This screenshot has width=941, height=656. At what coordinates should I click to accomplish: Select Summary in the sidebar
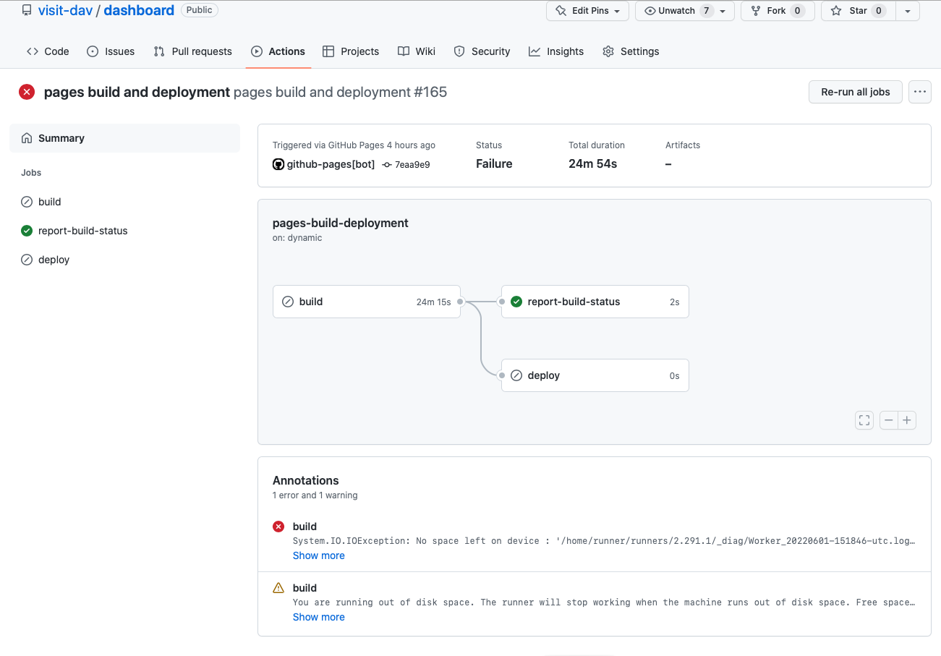pos(124,138)
